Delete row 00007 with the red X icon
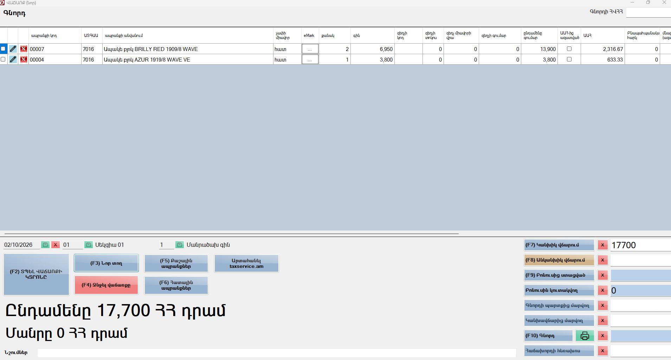Image resolution: width=671 pixels, height=360 pixels. [24, 49]
